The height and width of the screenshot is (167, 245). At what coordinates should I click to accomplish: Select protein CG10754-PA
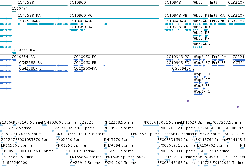coord(14,60)
